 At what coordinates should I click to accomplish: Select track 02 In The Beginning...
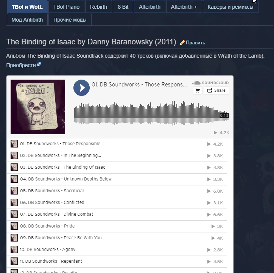point(117,156)
